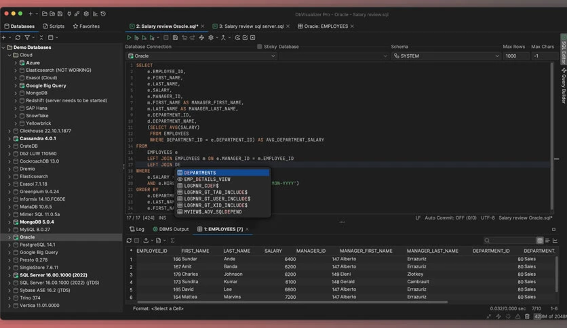Open Tool Properties gear in top toolbar
This screenshot has height=328, width=567.
pyautogui.click(x=86, y=14)
